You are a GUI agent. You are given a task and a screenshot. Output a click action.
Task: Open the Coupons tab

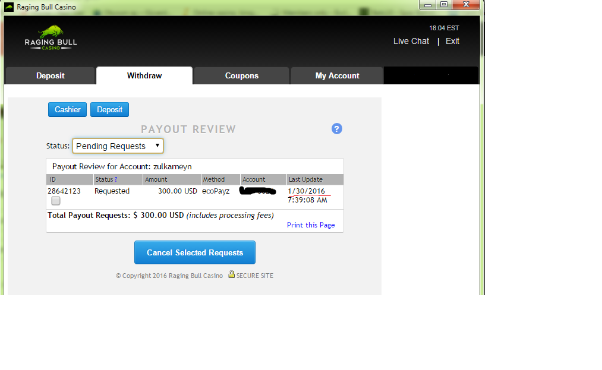[241, 75]
